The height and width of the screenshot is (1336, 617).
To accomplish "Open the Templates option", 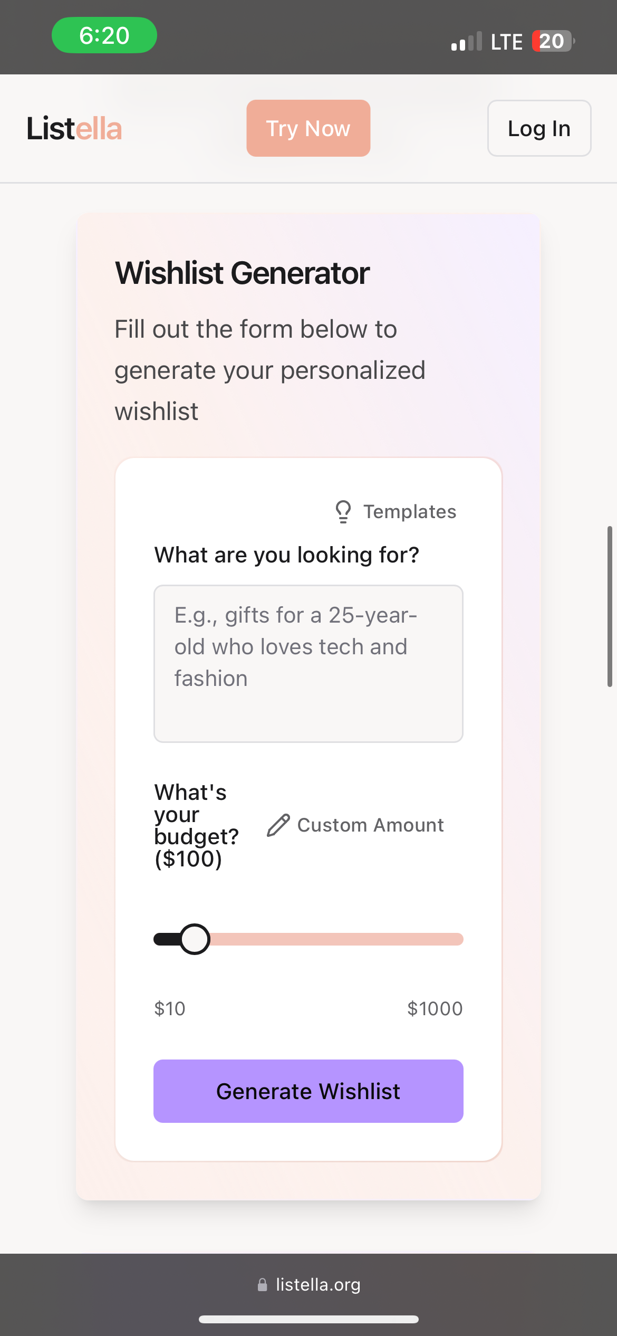I will 396,512.
